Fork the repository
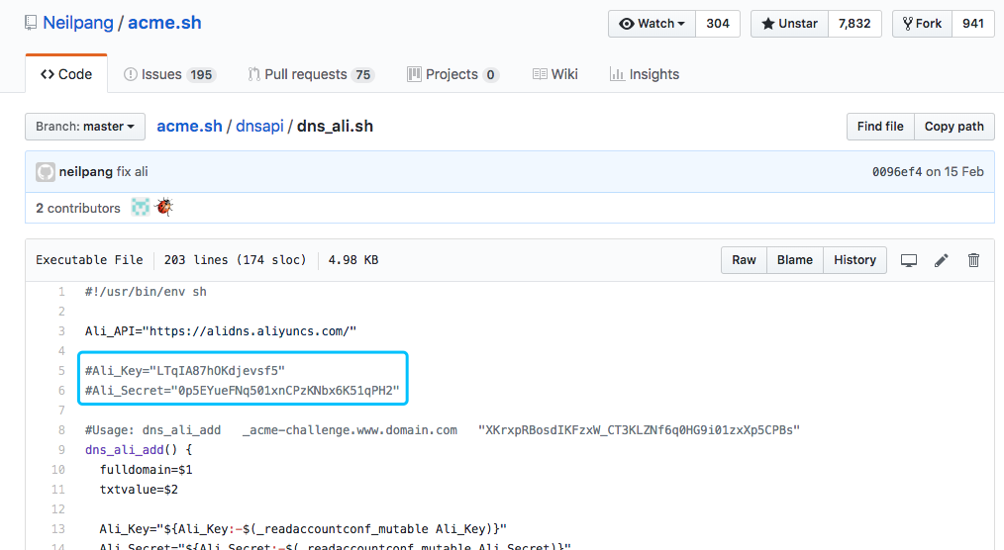Screen dimensions: 1004x550 [922, 24]
